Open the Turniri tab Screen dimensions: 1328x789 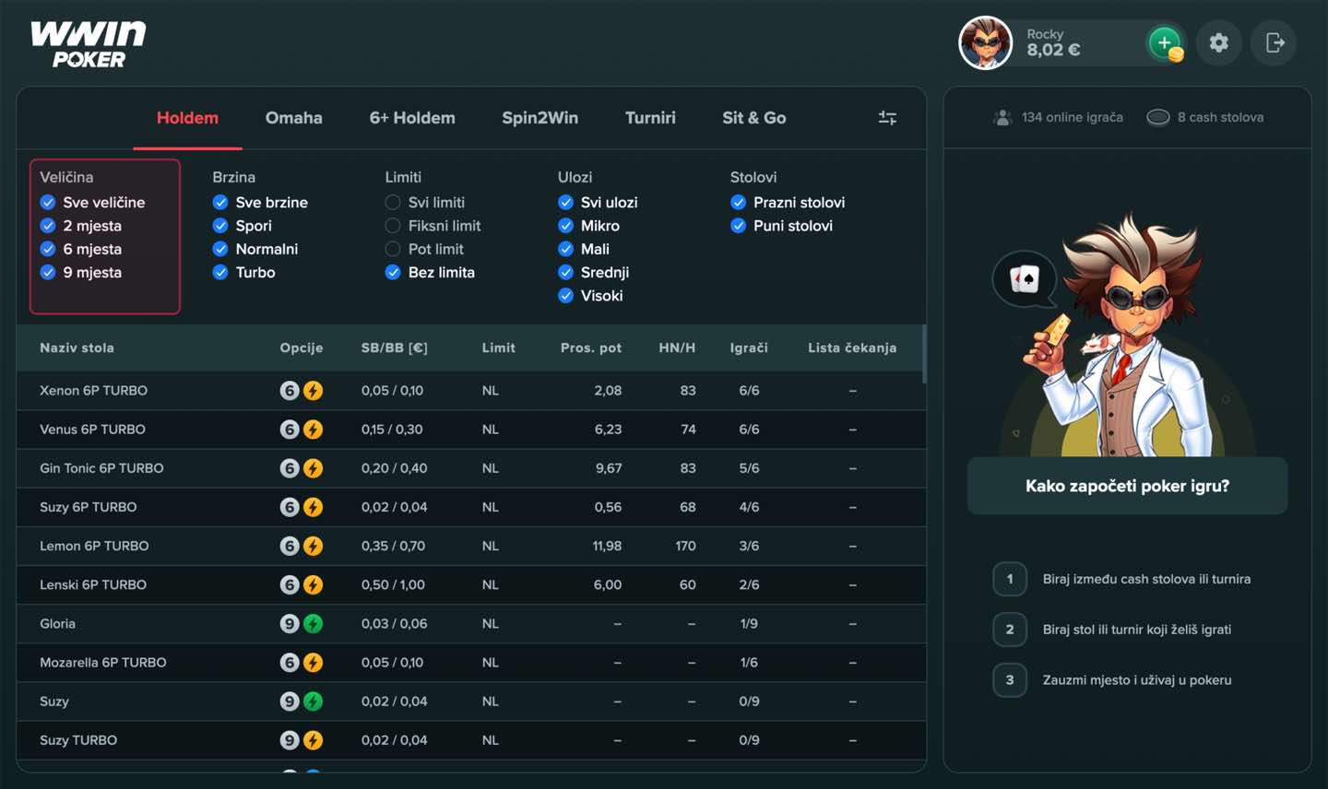[x=650, y=118]
